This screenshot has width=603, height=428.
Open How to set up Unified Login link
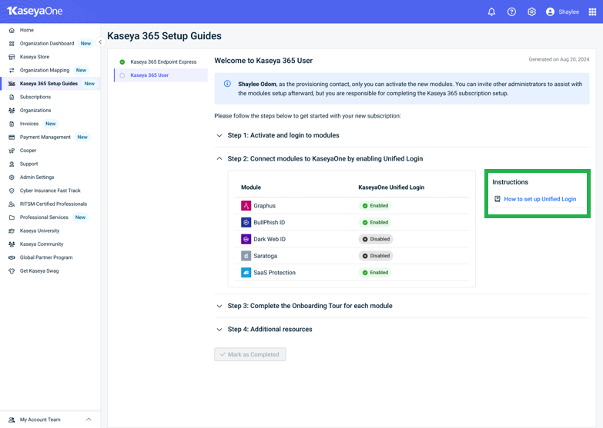coord(539,199)
